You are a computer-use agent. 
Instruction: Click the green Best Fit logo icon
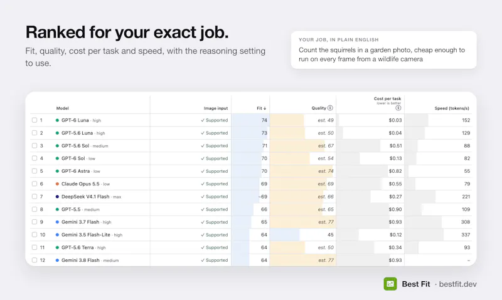pos(390,284)
